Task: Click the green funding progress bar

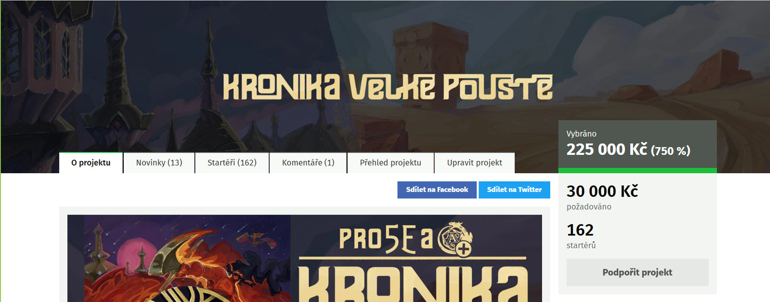Action: [x=637, y=171]
